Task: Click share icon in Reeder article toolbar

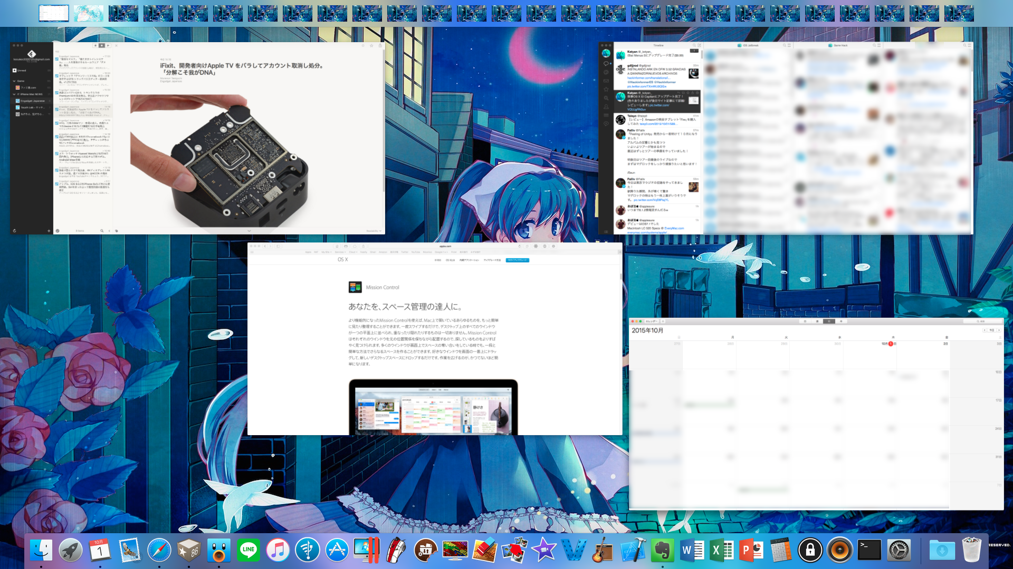Action: [x=380, y=45]
